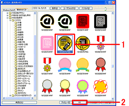Select the 07人物 folder

click(19, 37)
